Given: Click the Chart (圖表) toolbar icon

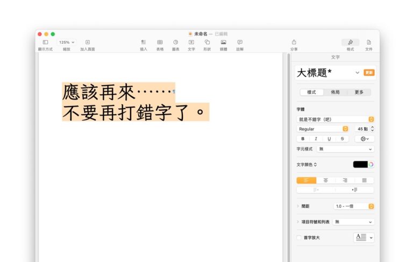Looking at the screenshot, I should (176, 42).
